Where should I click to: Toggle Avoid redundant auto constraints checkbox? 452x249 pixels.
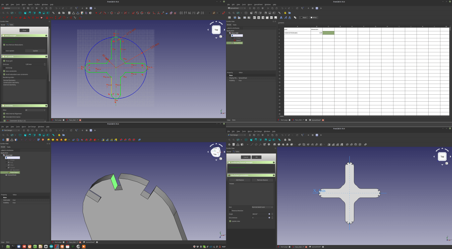[4, 74]
